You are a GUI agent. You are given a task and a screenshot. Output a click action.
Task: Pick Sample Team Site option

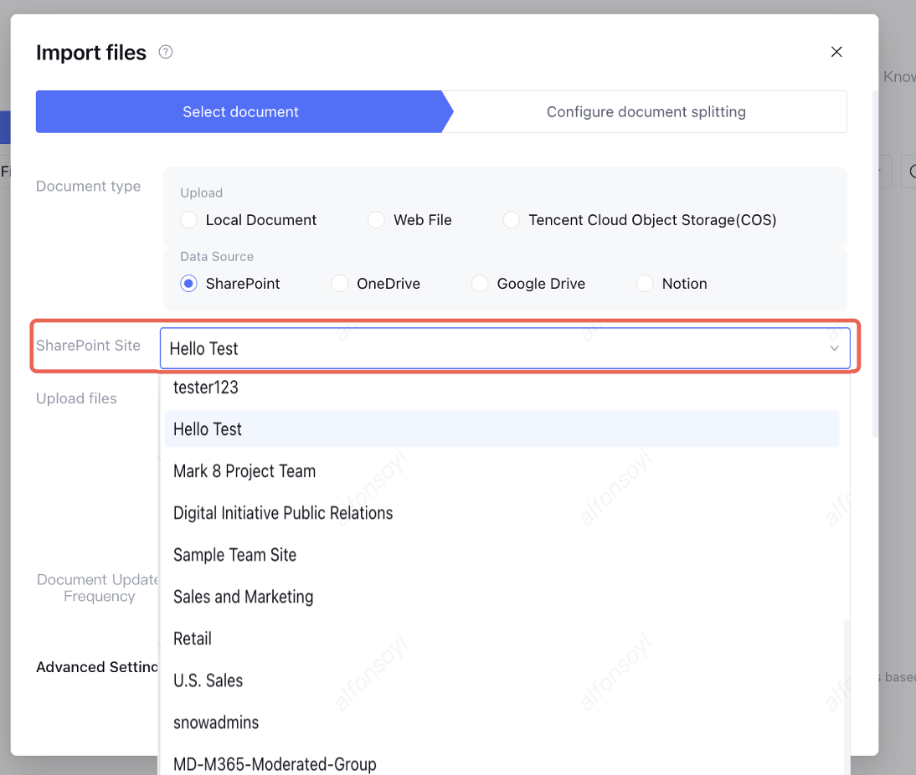point(234,555)
